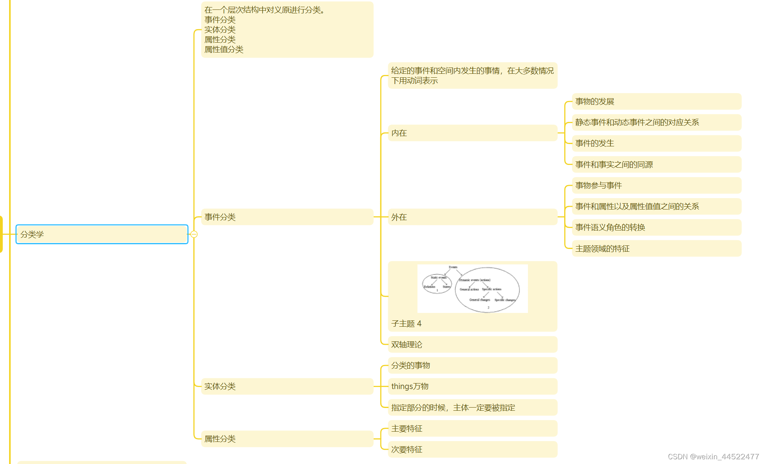Screen dimensions: 765x464
Task: Select the 属性分类 branch node
Action: 220,439
